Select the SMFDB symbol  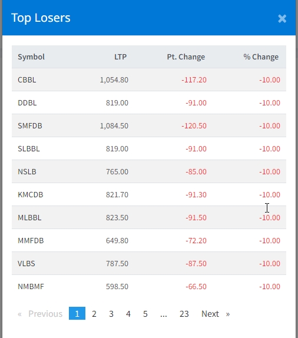pos(30,125)
